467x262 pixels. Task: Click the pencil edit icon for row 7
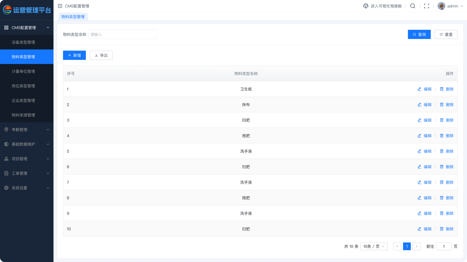coord(420,182)
